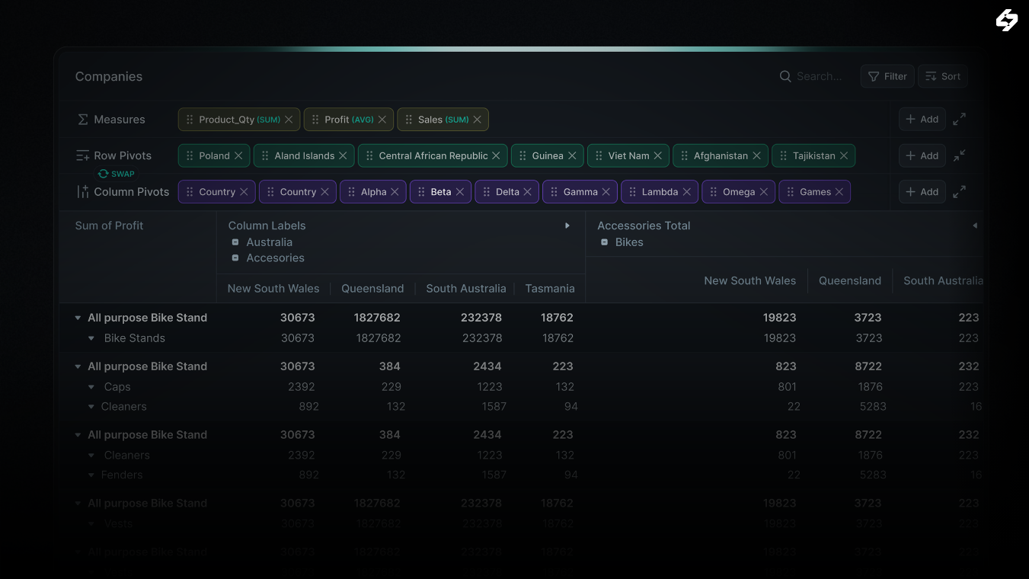Collapse the Vests row
The width and height of the screenshot is (1029, 579).
coord(91,524)
